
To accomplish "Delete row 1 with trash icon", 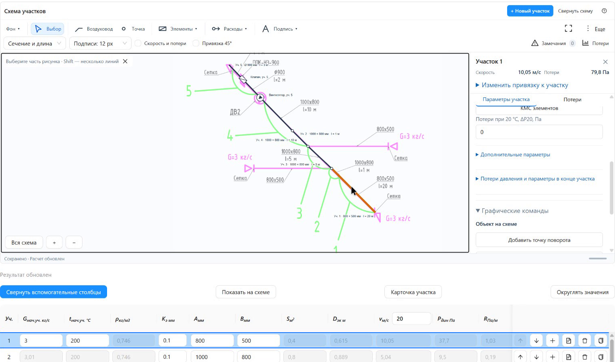I will coord(585,341).
